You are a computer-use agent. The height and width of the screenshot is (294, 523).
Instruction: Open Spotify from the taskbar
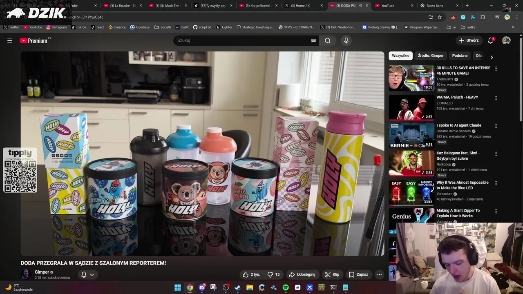coord(286,287)
